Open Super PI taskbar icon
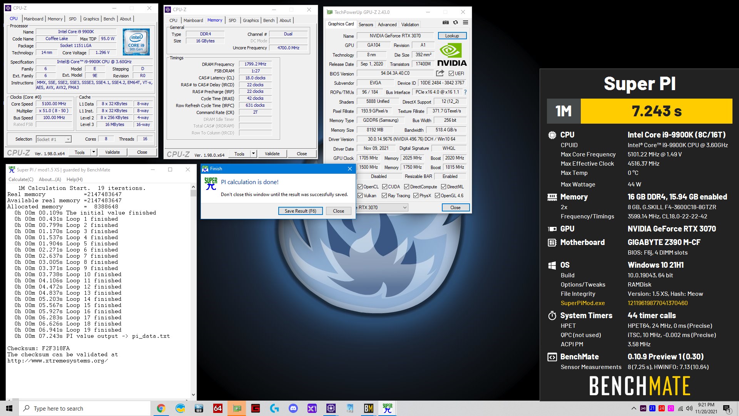The height and width of the screenshot is (416, 739). (x=388, y=408)
